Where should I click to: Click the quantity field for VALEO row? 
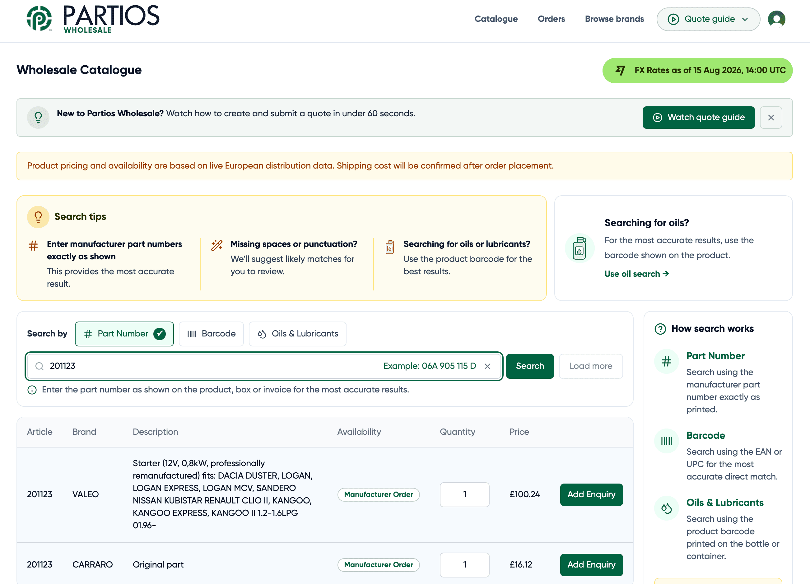(x=464, y=494)
